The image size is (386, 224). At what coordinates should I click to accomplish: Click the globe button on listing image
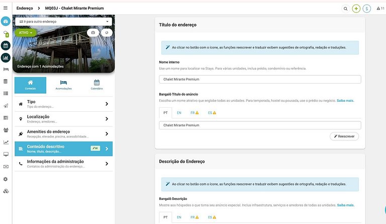(107, 33)
